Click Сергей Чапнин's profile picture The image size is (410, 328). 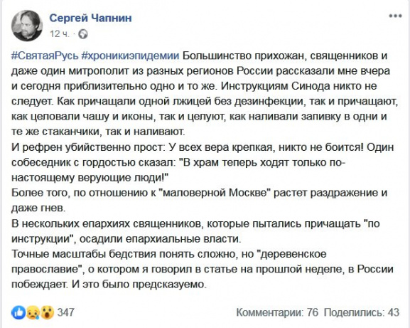(x=27, y=26)
